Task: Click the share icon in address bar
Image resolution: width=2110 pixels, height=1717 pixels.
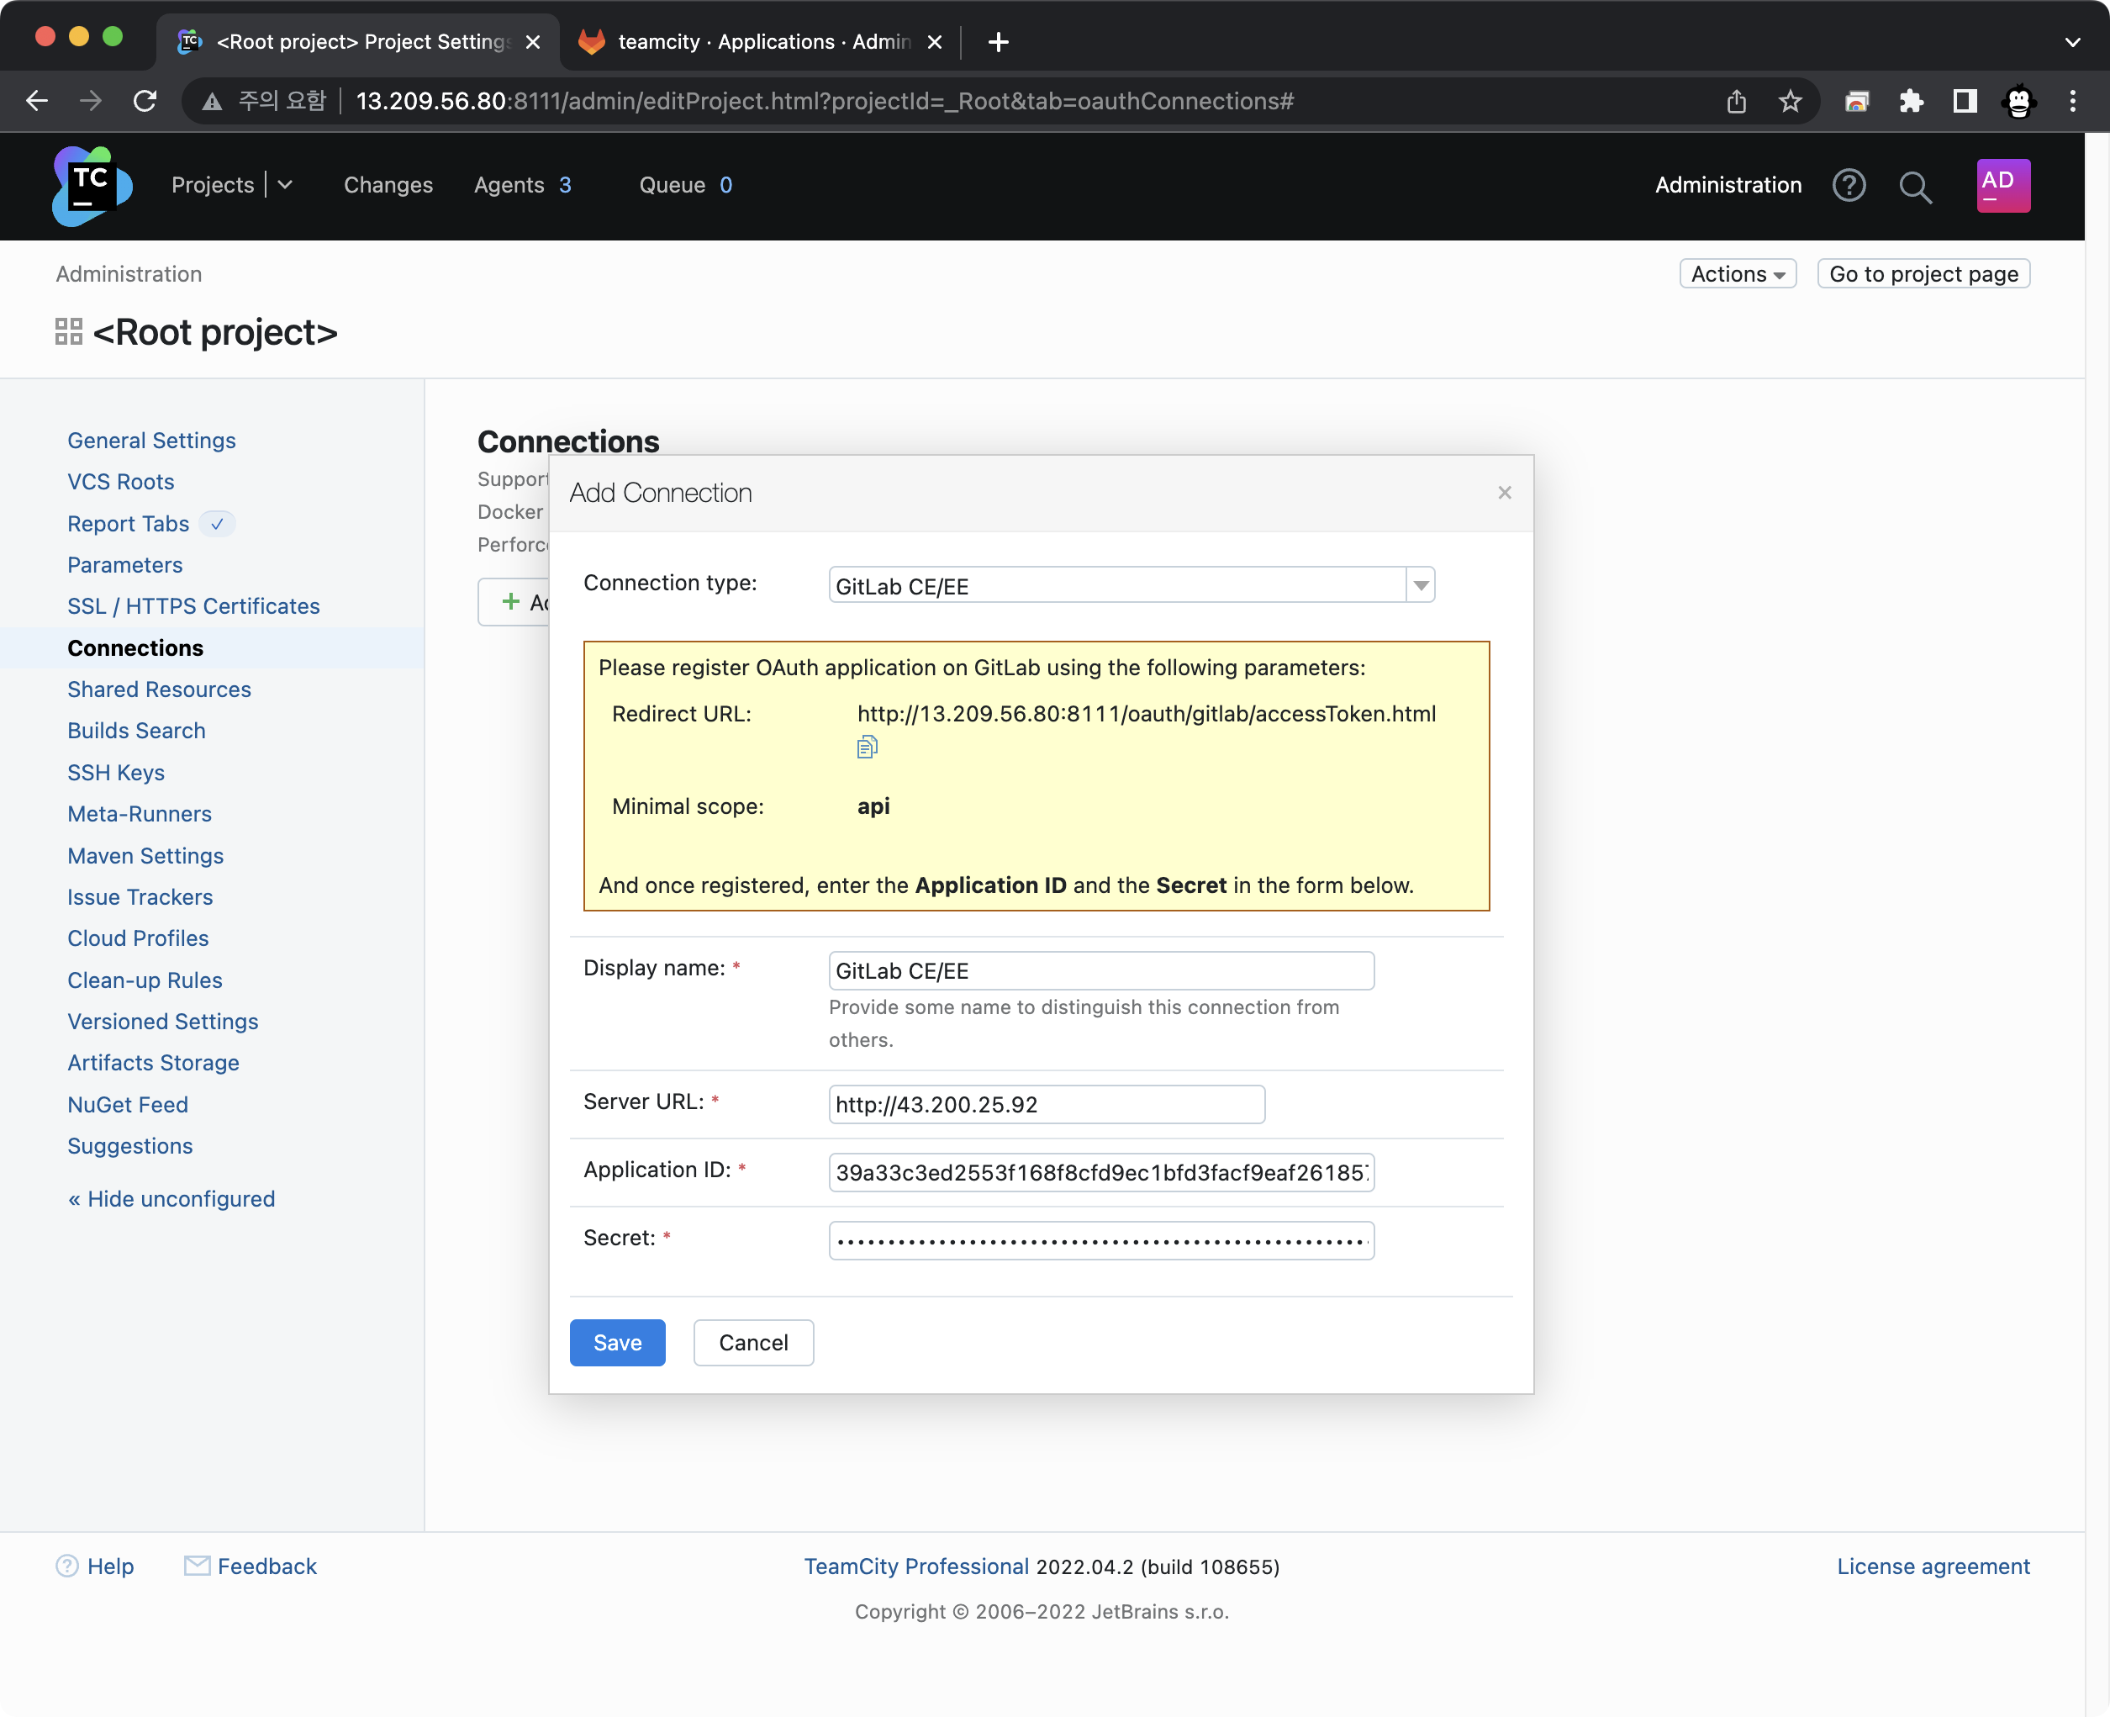Action: 1736,101
